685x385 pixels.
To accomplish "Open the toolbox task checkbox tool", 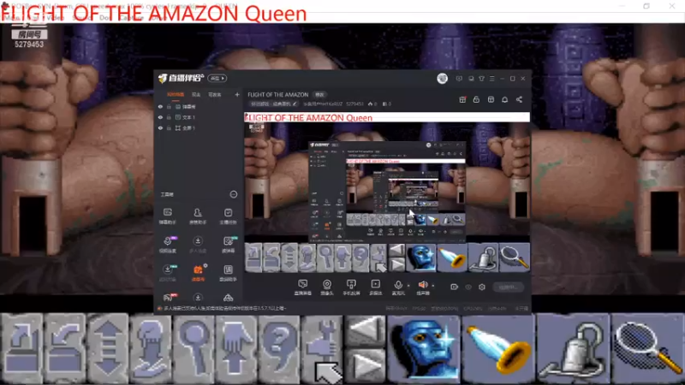I will pyautogui.click(x=228, y=216).
